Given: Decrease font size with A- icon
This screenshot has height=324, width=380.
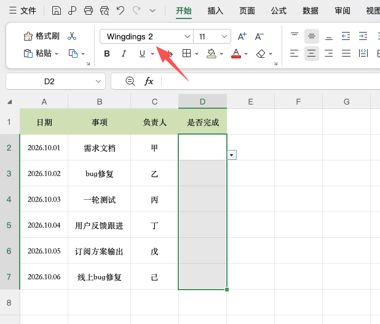Looking at the screenshot, I should tap(259, 36).
